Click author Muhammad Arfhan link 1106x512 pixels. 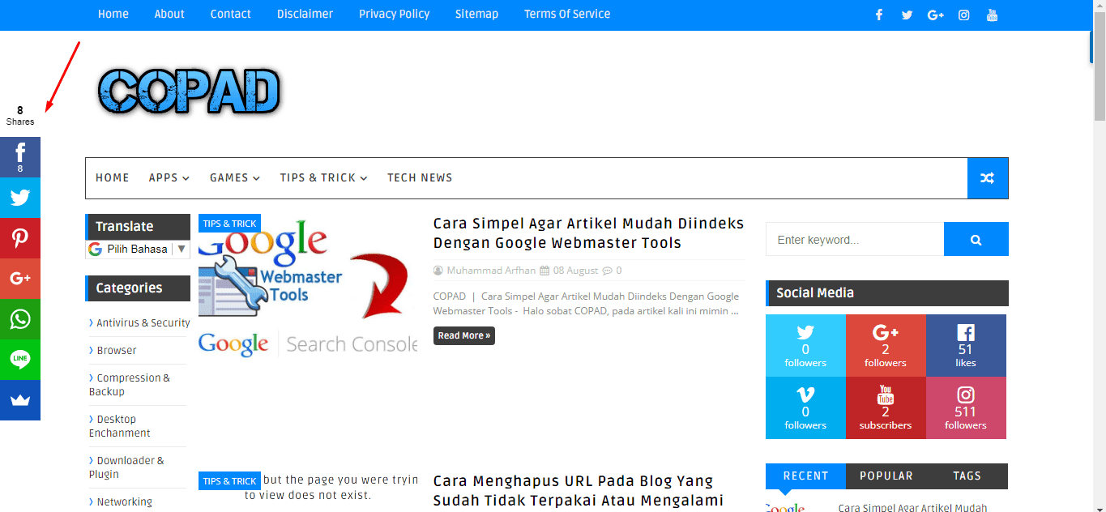(x=491, y=271)
